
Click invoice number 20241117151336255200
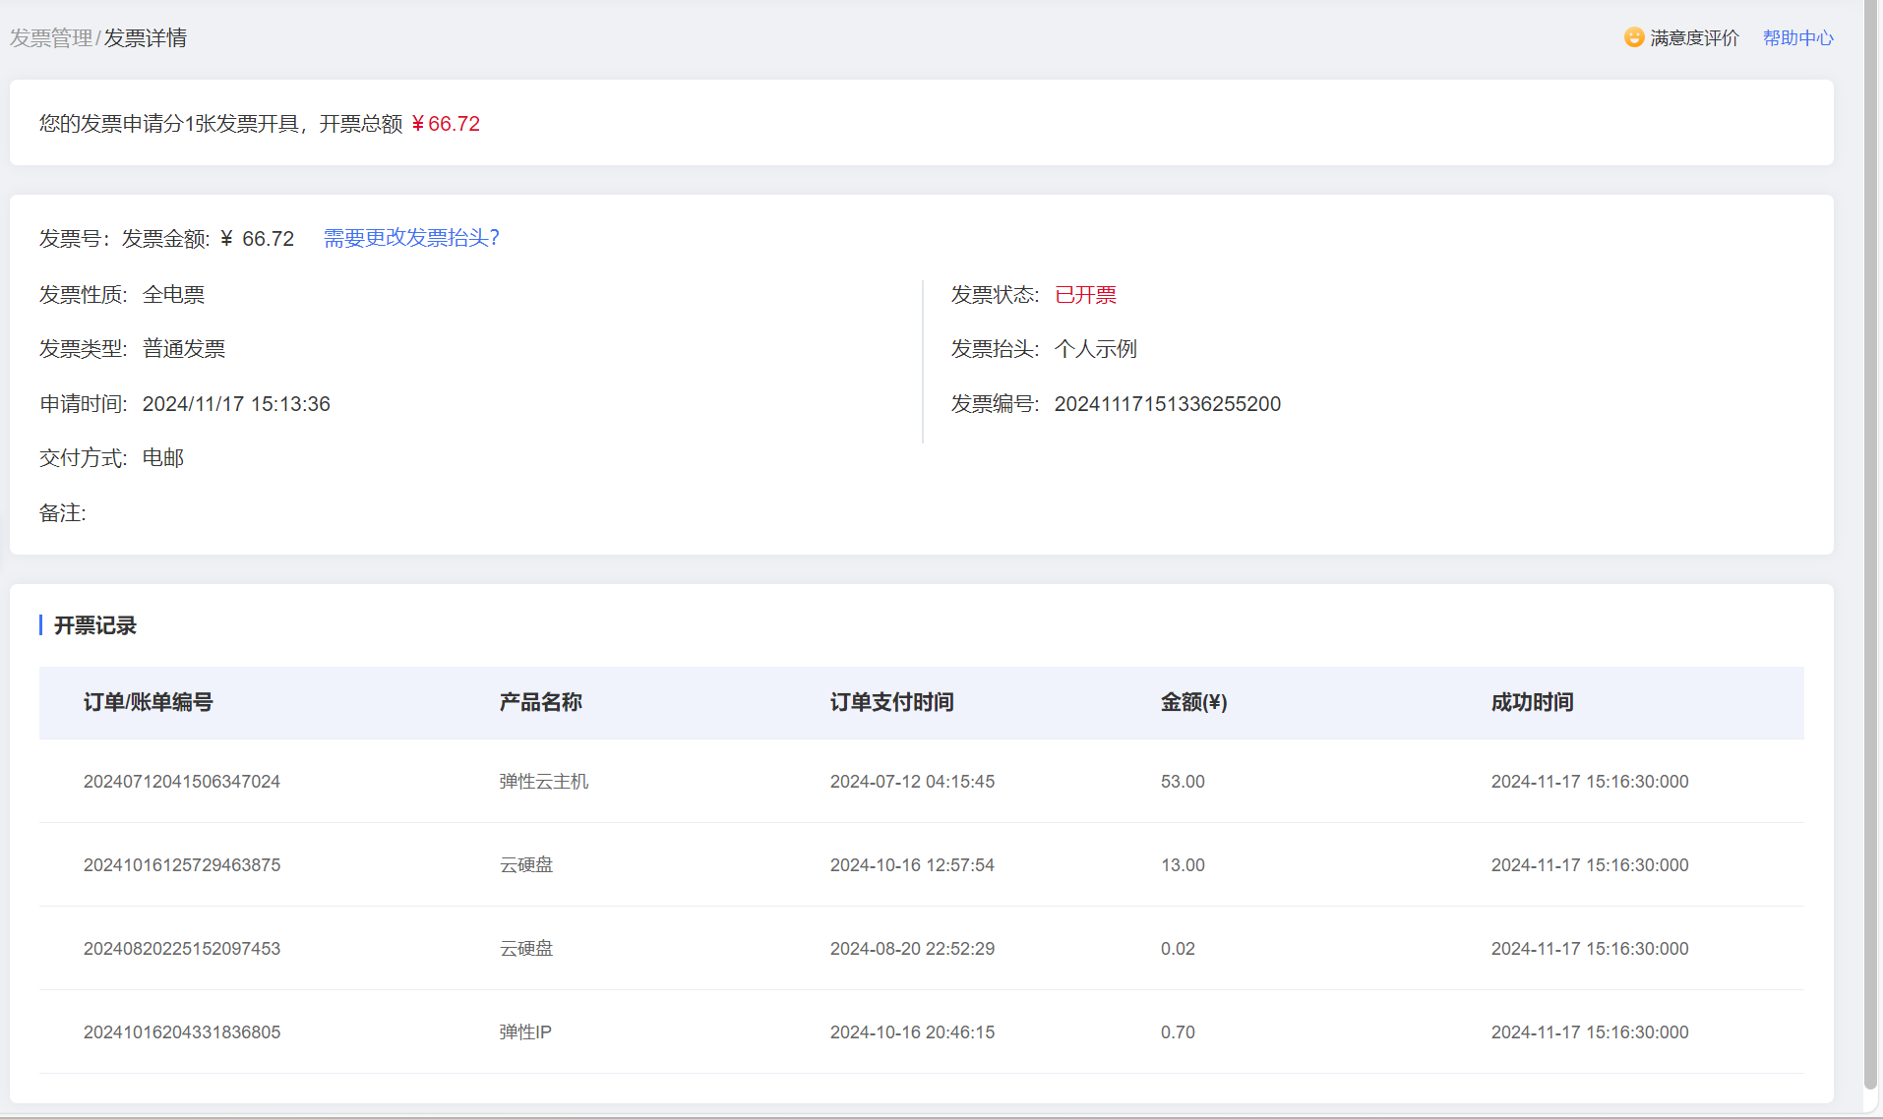click(x=1167, y=404)
